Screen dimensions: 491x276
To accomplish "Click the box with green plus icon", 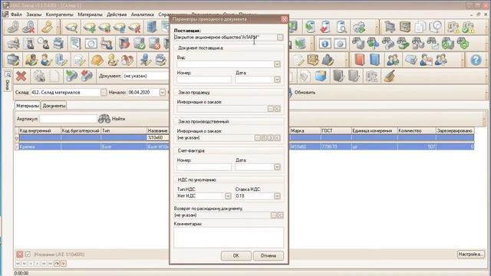I will pyautogui.click(x=89, y=28).
